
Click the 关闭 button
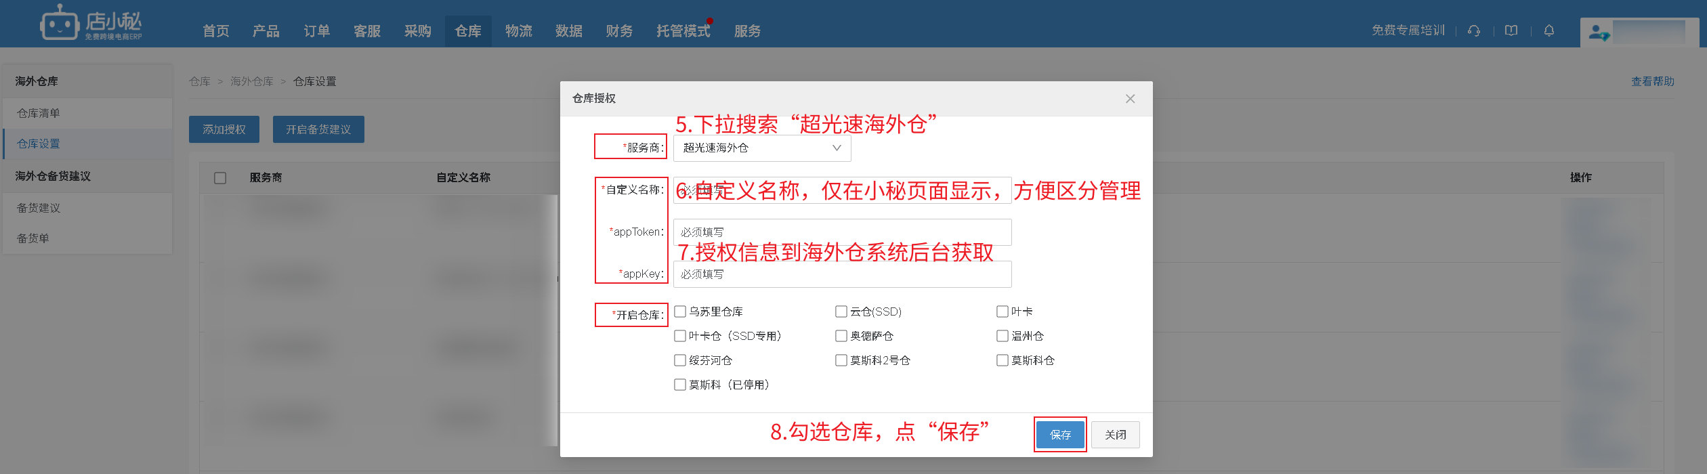click(1116, 435)
